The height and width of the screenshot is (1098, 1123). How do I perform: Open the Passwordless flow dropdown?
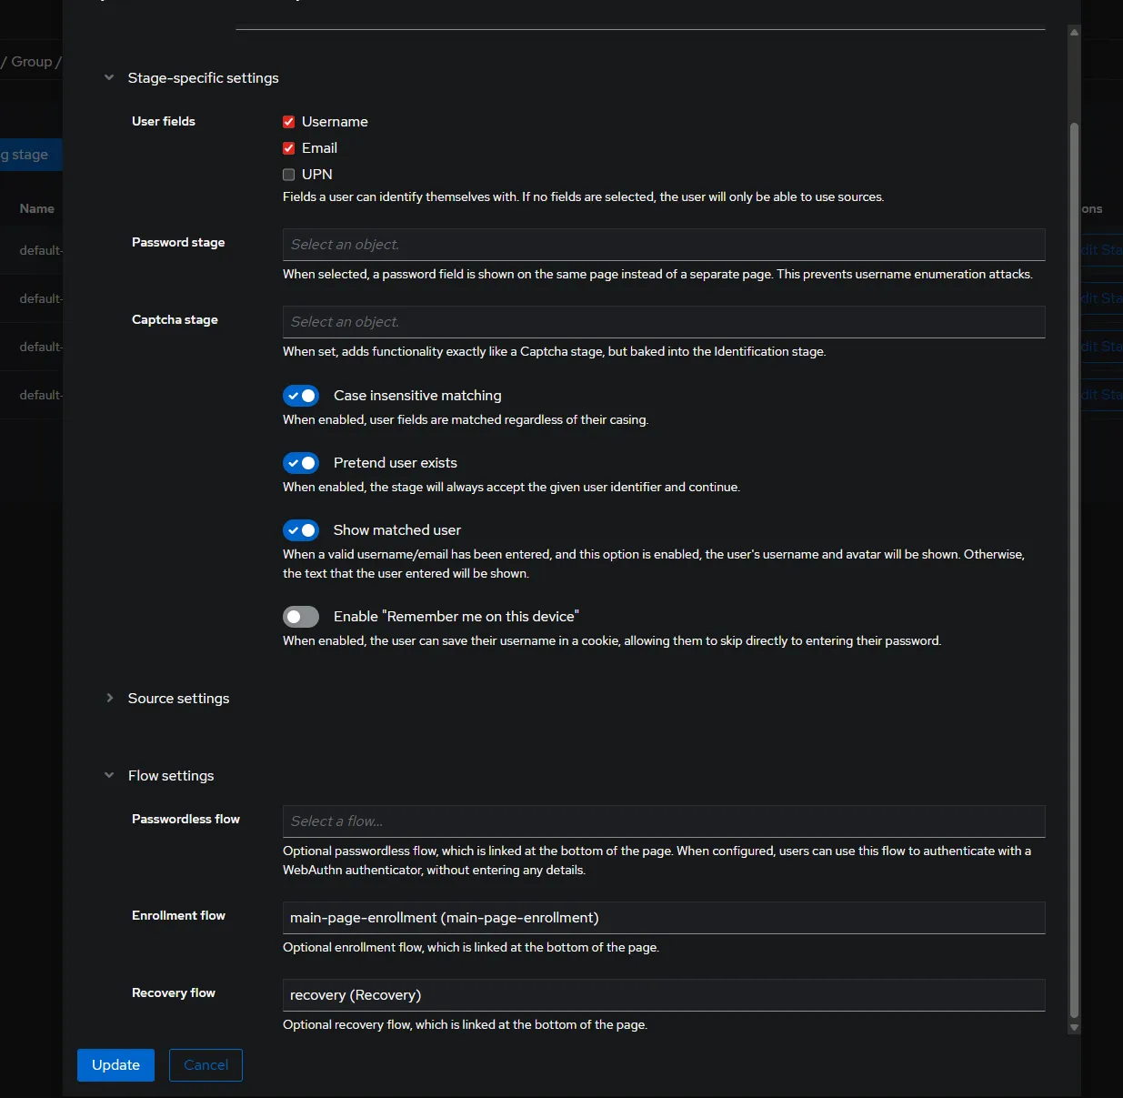click(663, 821)
